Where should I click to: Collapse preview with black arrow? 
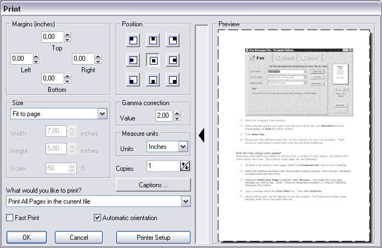(201, 135)
